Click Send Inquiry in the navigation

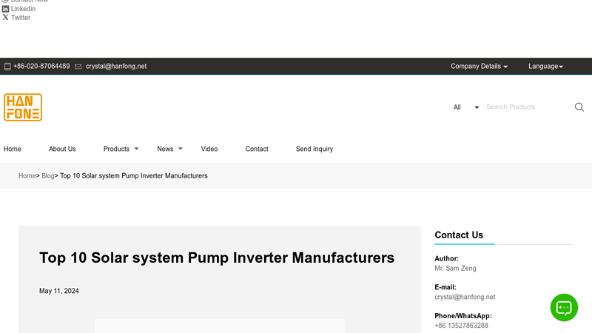tap(314, 149)
